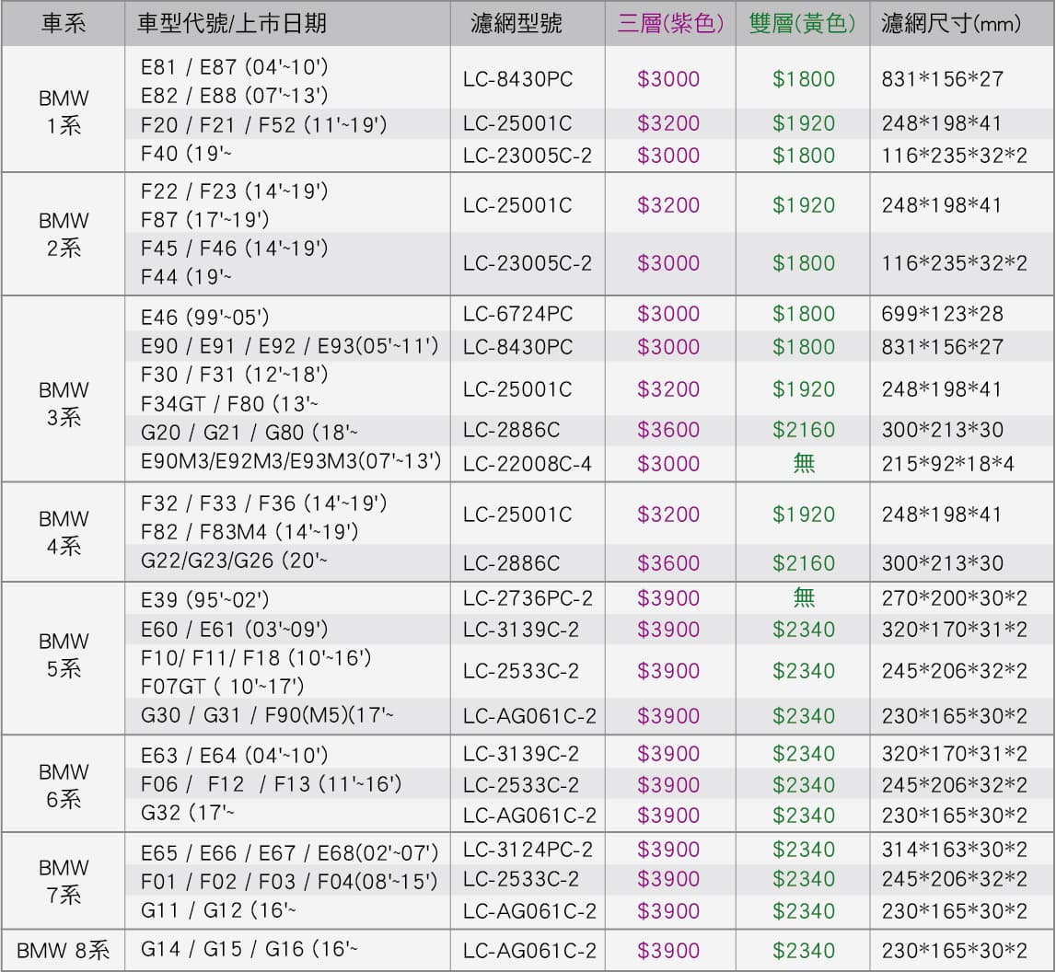Viewport: 1056px width, 972px height.
Task: Select the F87 (17'~19') model text
Action: point(204,219)
